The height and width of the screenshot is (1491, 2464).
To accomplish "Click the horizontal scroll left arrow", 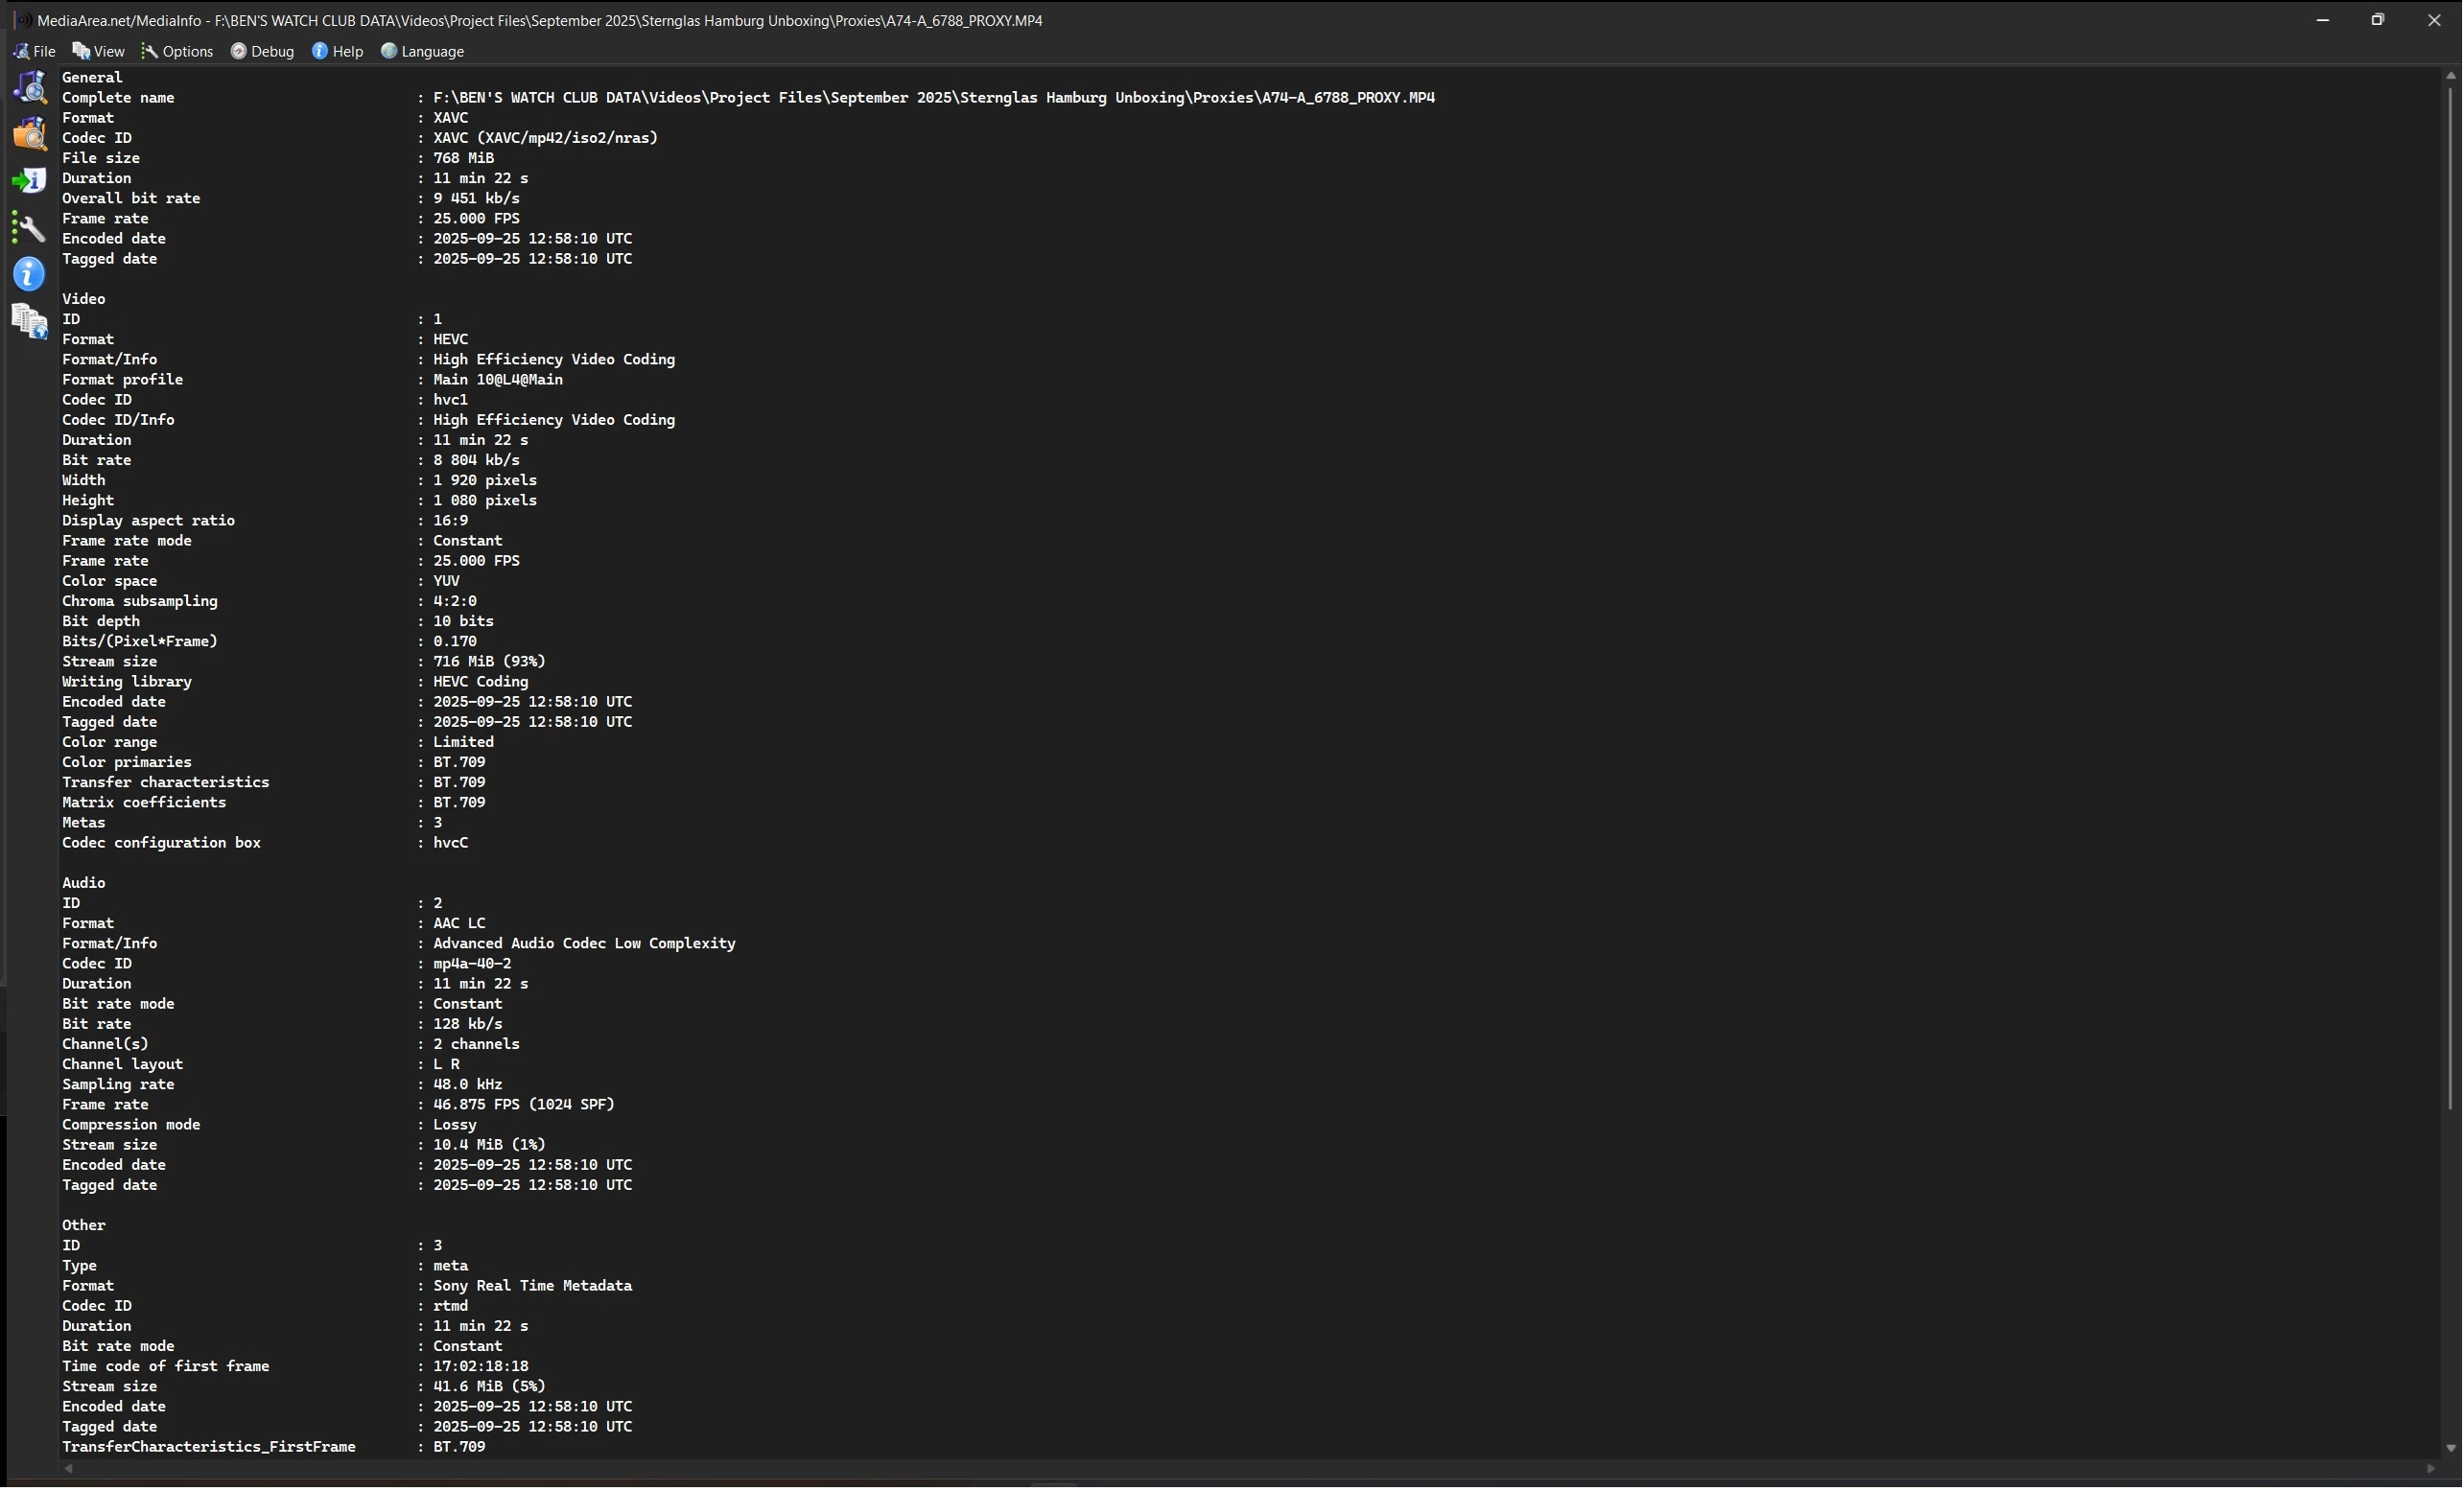I will tap(69, 1469).
